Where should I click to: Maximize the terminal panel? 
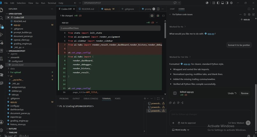158,98
